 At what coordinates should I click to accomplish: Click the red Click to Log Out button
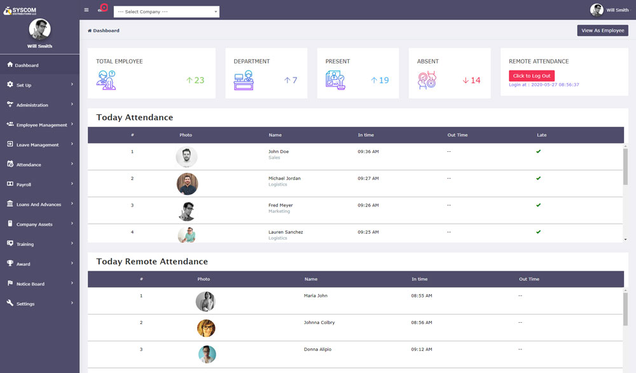tap(532, 76)
